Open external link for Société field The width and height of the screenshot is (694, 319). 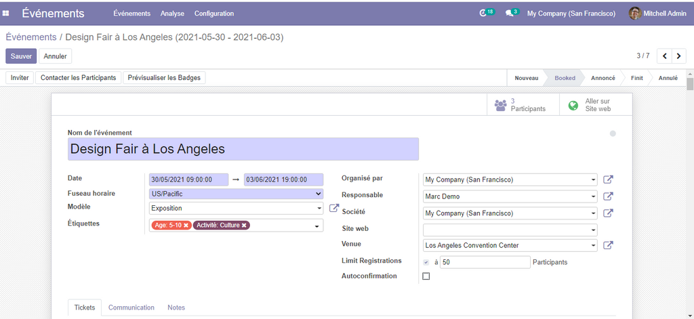[x=609, y=213]
